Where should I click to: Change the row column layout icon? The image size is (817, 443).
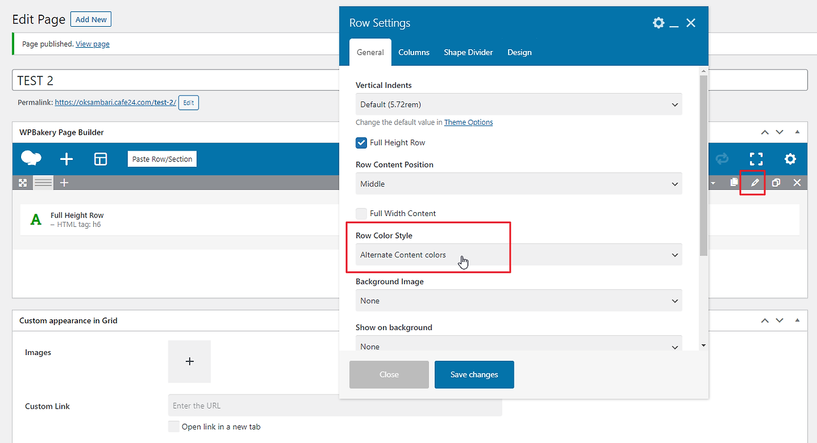point(43,183)
